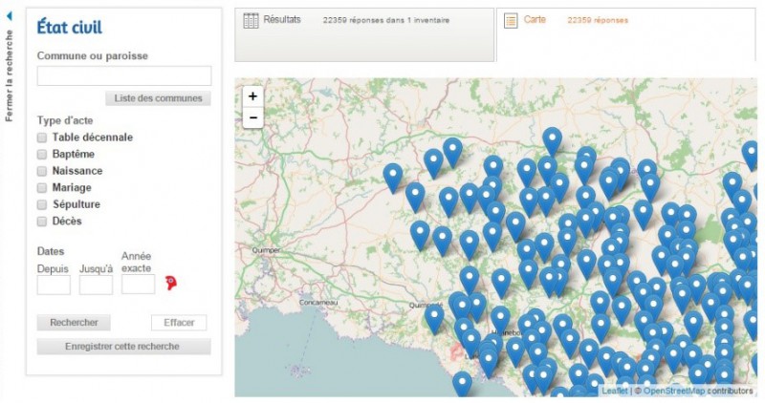Click the red help icon beside Année exacte

(x=171, y=283)
